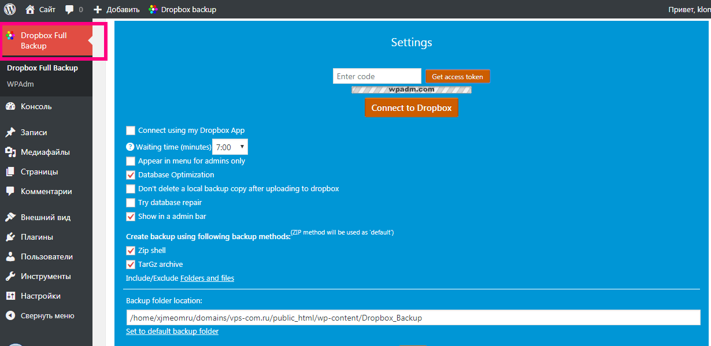Click the wpadm.com progress bar
The width and height of the screenshot is (711, 346).
(412, 90)
